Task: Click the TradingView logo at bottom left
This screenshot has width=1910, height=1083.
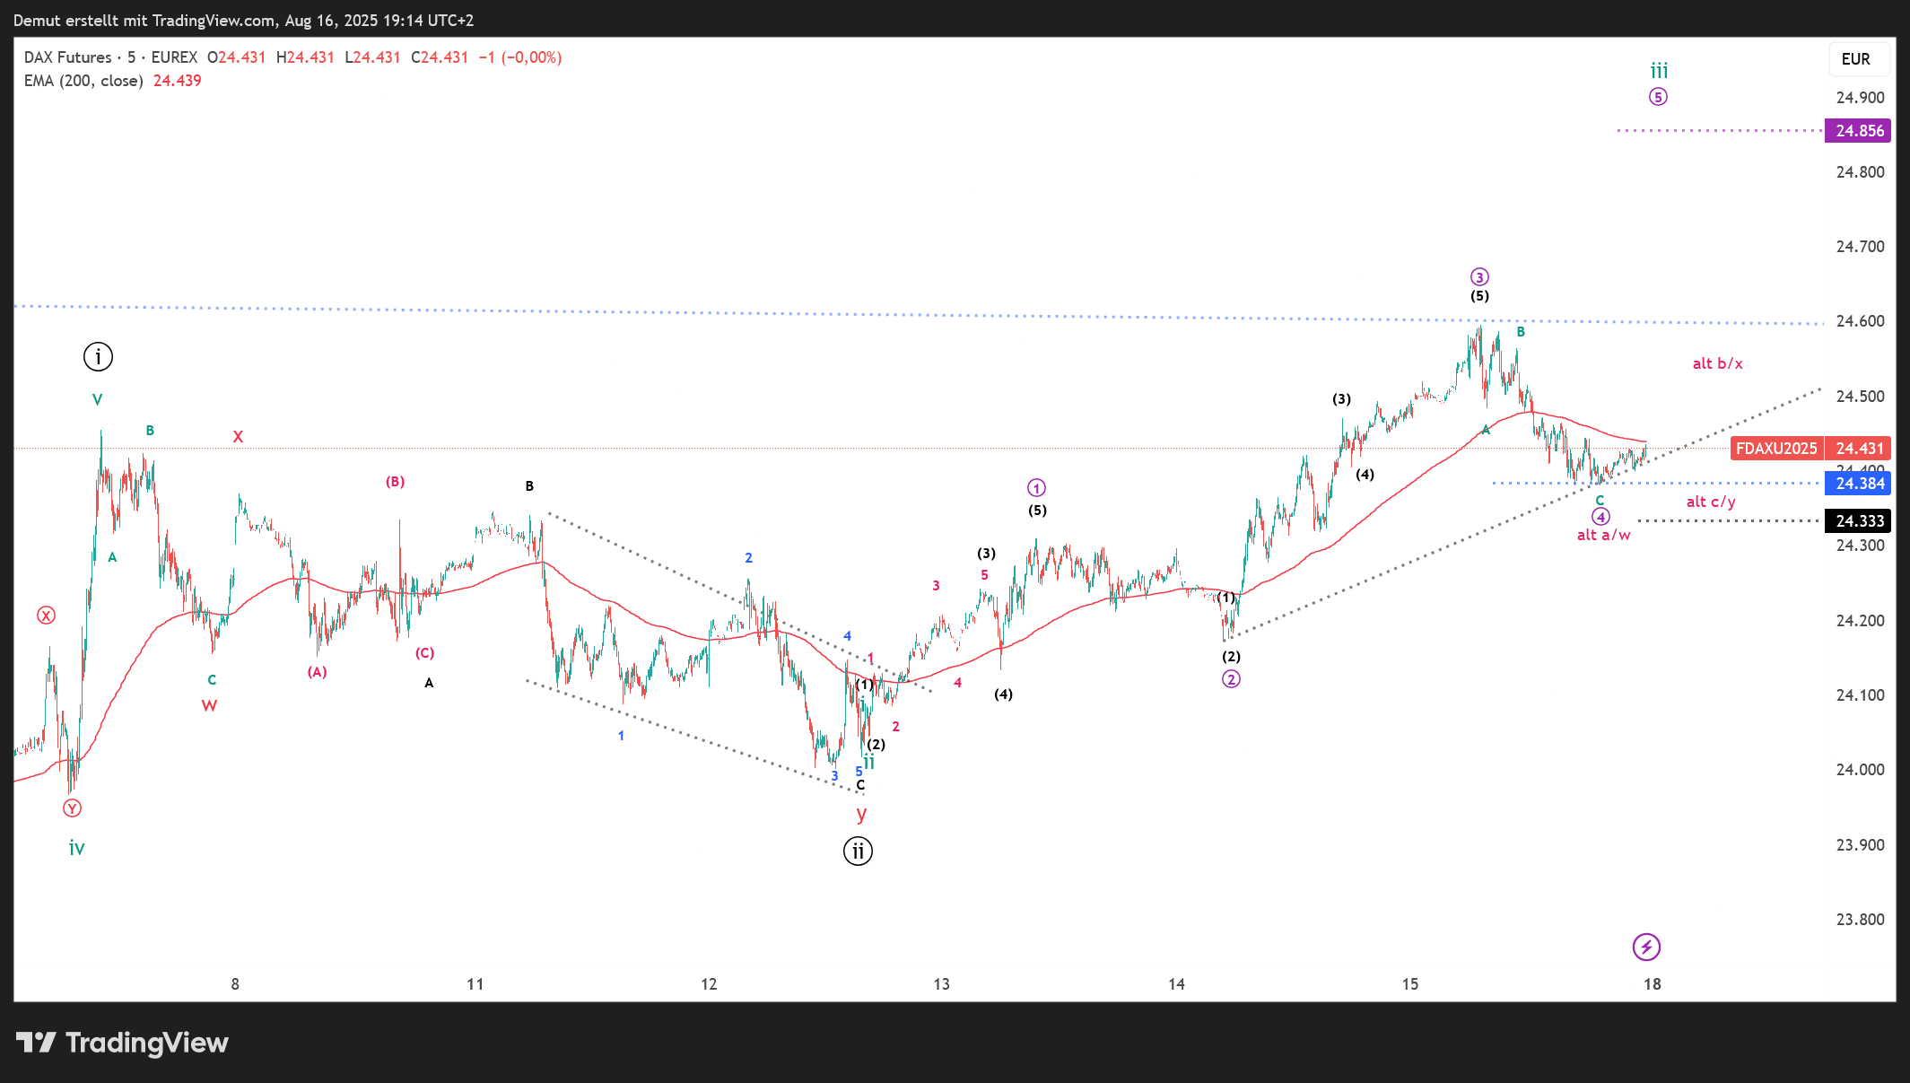Action: [123, 1043]
